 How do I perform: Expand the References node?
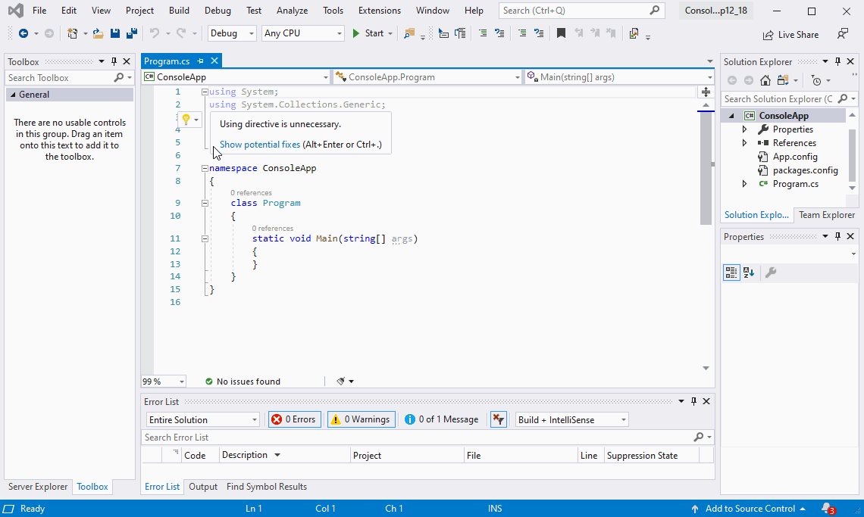click(x=744, y=143)
